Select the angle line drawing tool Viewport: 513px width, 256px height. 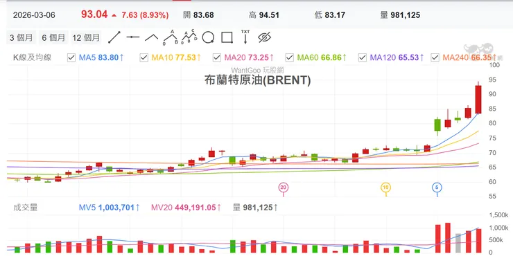152,37
